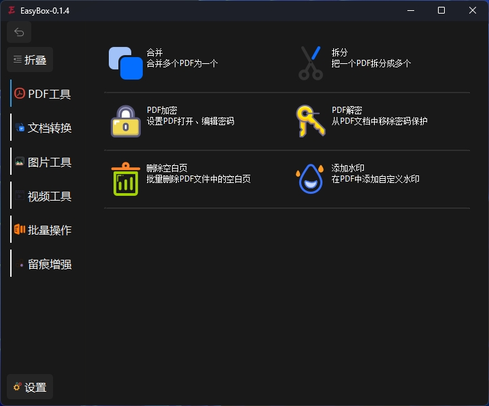Close the EasyBox window
The width and height of the screenshot is (489, 406).
[x=473, y=11]
